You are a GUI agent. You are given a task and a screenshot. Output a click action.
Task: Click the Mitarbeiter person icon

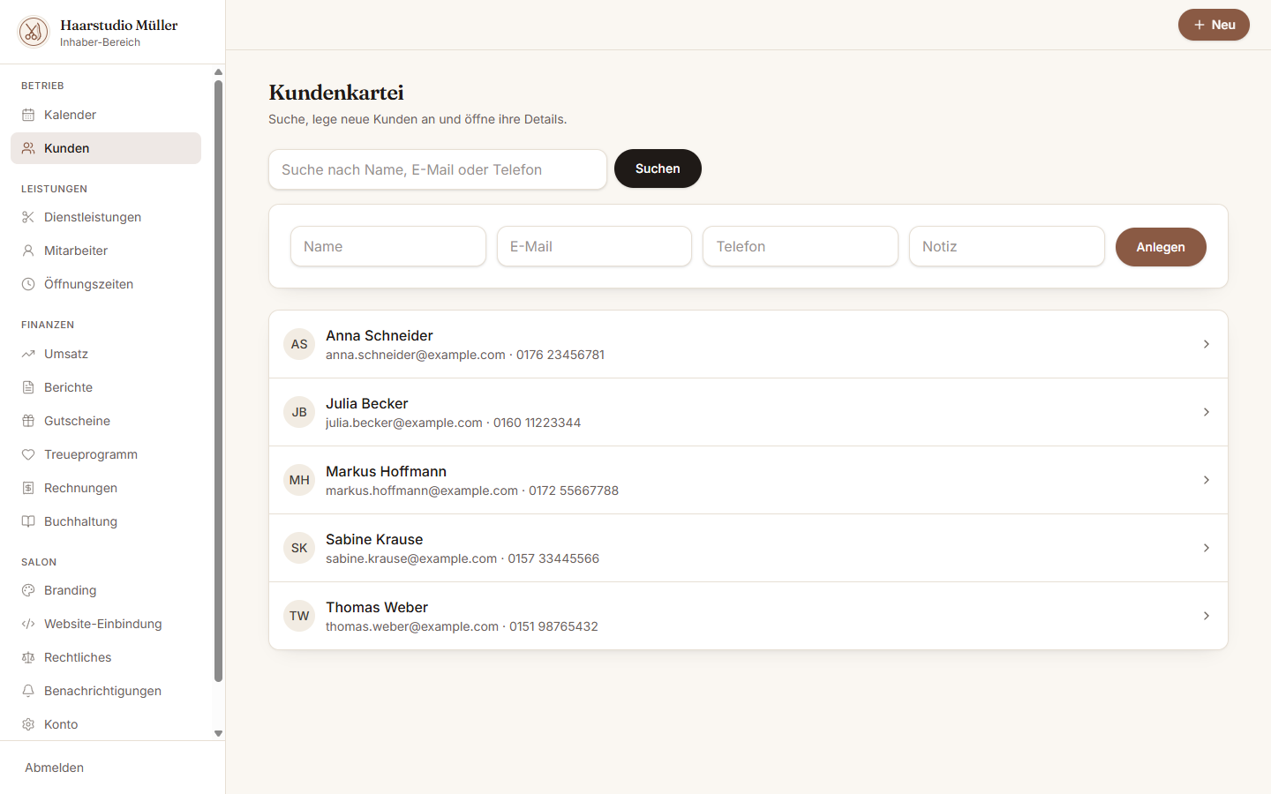[28, 251]
